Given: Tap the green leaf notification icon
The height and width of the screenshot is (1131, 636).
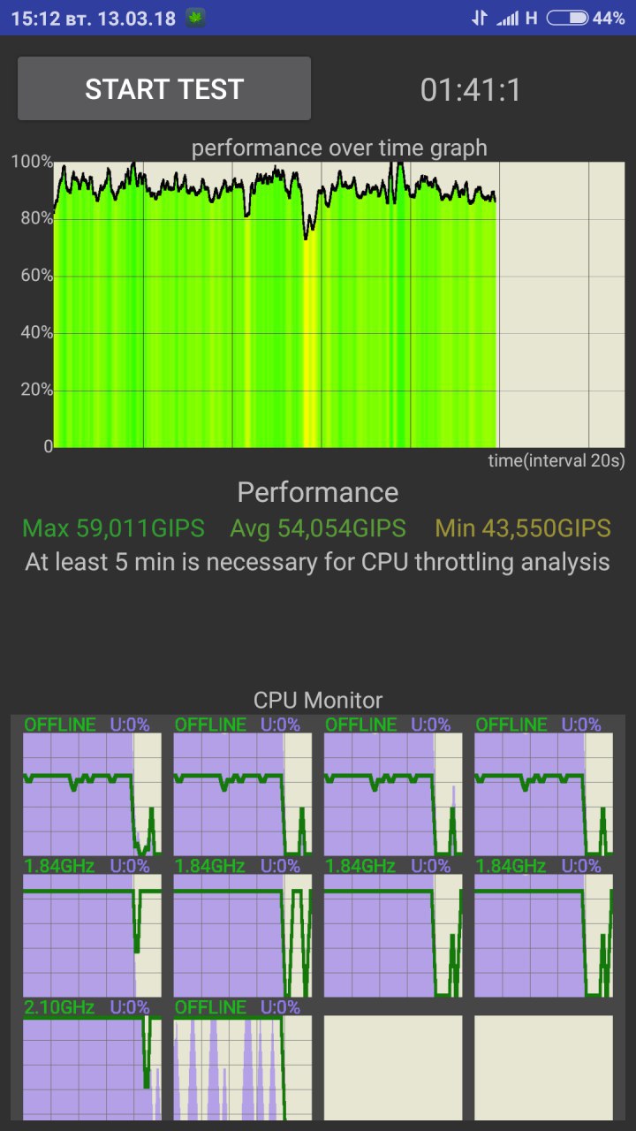Looking at the screenshot, I should [x=195, y=18].
